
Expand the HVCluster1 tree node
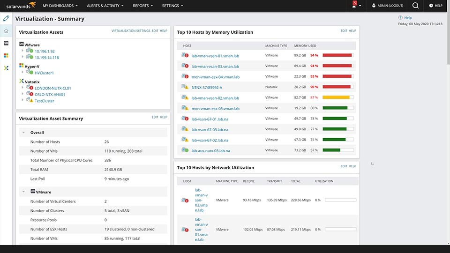click(x=23, y=73)
